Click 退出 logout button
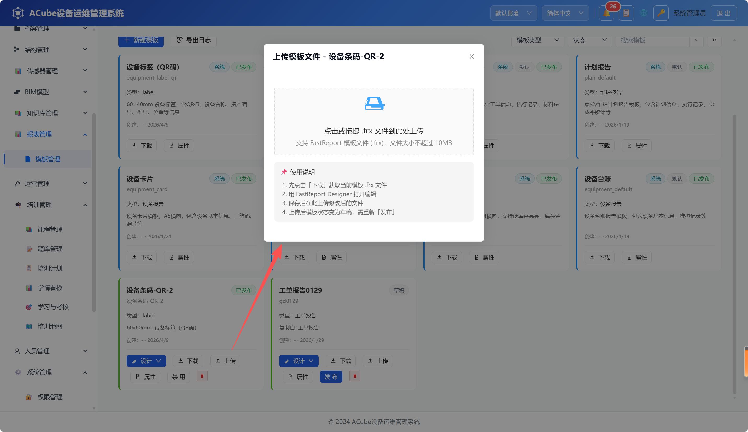Viewport: 748px width, 432px height. coord(723,13)
